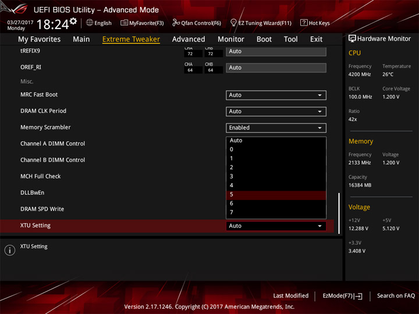Image resolution: width=419 pixels, height=314 pixels.
Task: Go to the Monitor tab
Action: click(x=231, y=40)
